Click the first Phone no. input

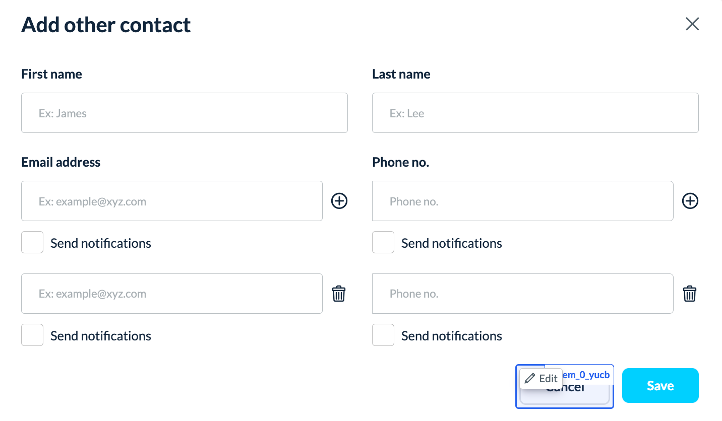pyautogui.click(x=522, y=201)
